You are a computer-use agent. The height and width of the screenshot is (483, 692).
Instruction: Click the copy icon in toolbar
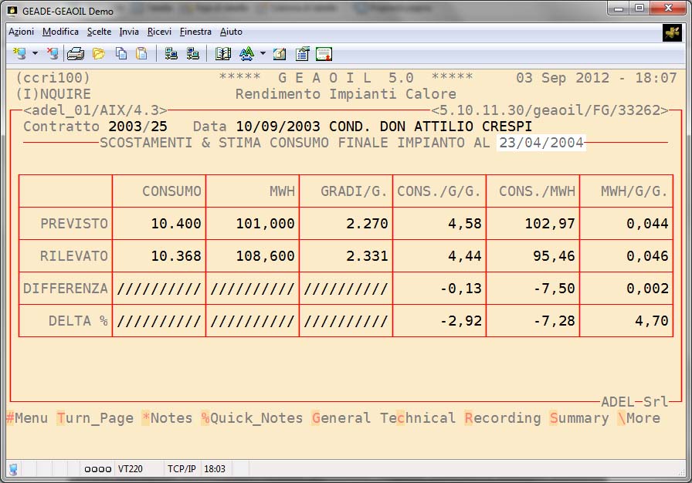pos(121,53)
